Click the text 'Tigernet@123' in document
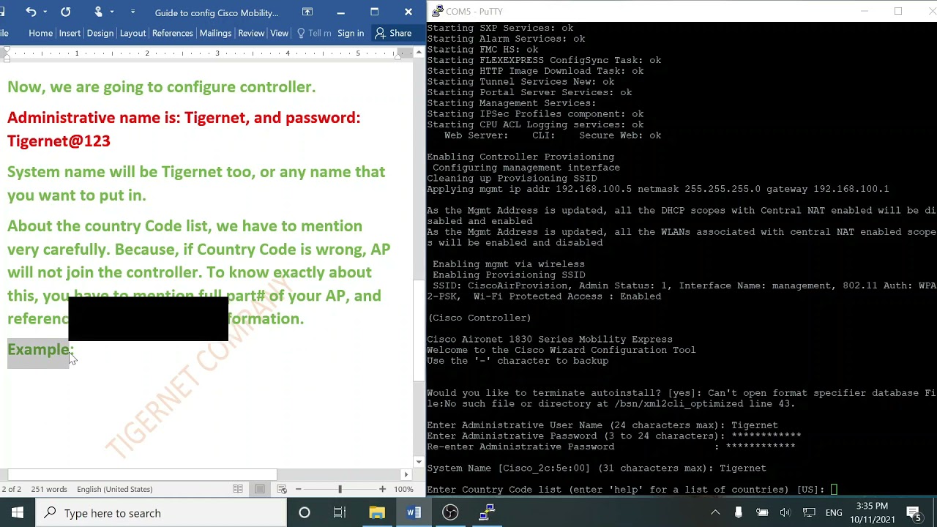This screenshot has width=937, height=527. [x=59, y=141]
